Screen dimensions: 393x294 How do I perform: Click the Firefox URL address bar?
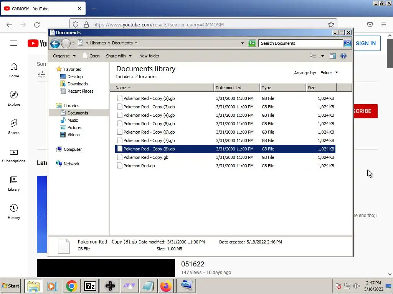(x=203, y=24)
